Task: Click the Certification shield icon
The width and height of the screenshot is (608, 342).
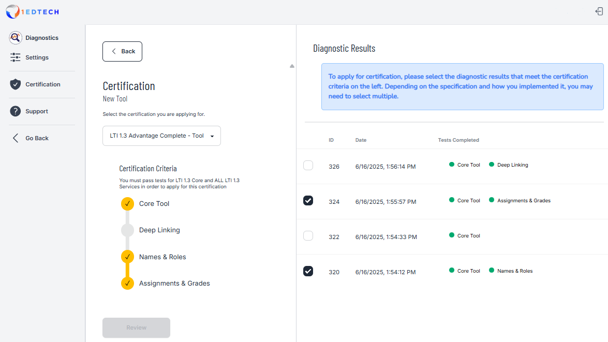Action: [x=15, y=84]
